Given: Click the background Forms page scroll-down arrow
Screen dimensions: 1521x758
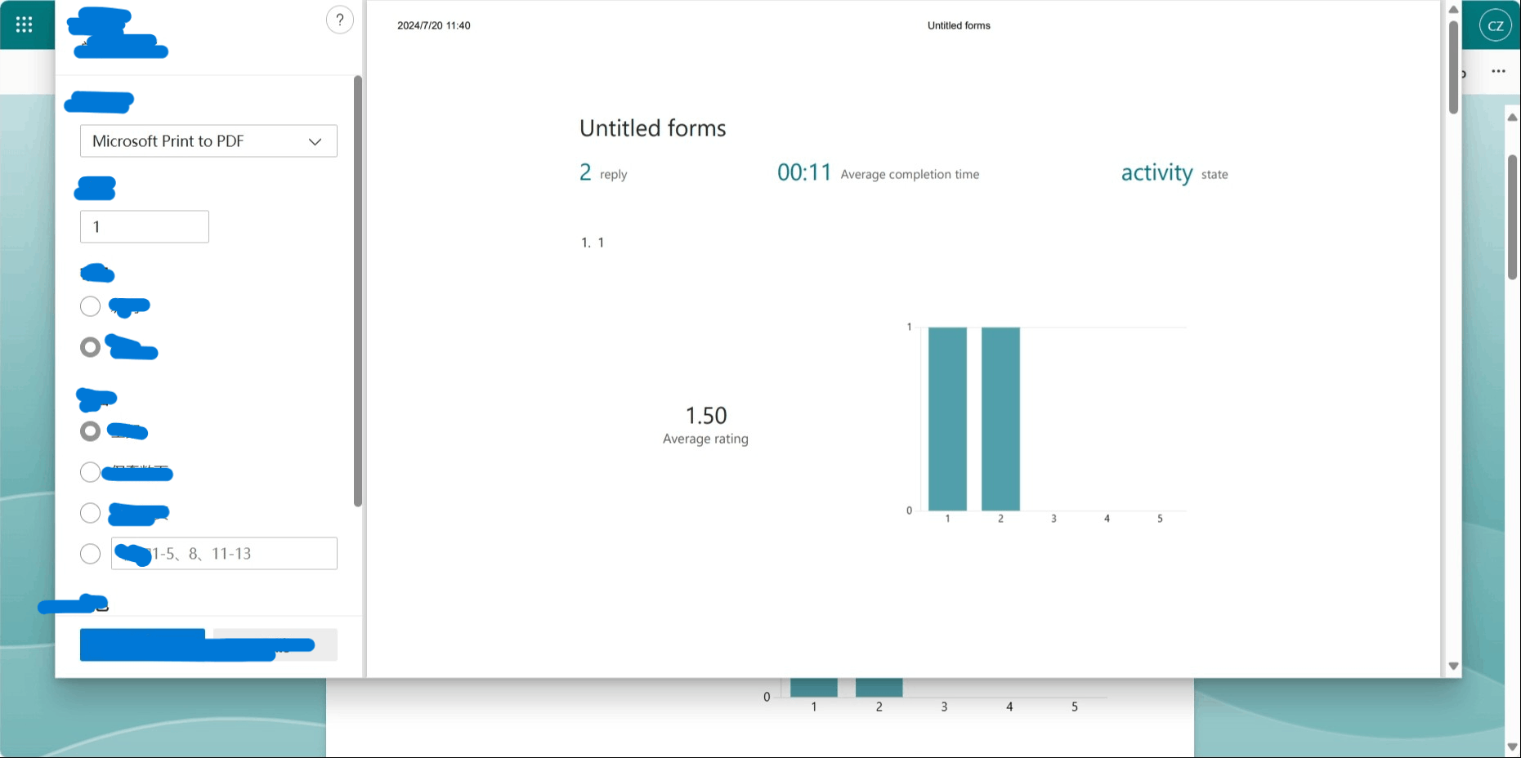Looking at the screenshot, I should pos(1513,747).
